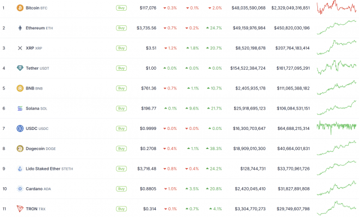Open the Cardano ADA coin link

click(38, 189)
